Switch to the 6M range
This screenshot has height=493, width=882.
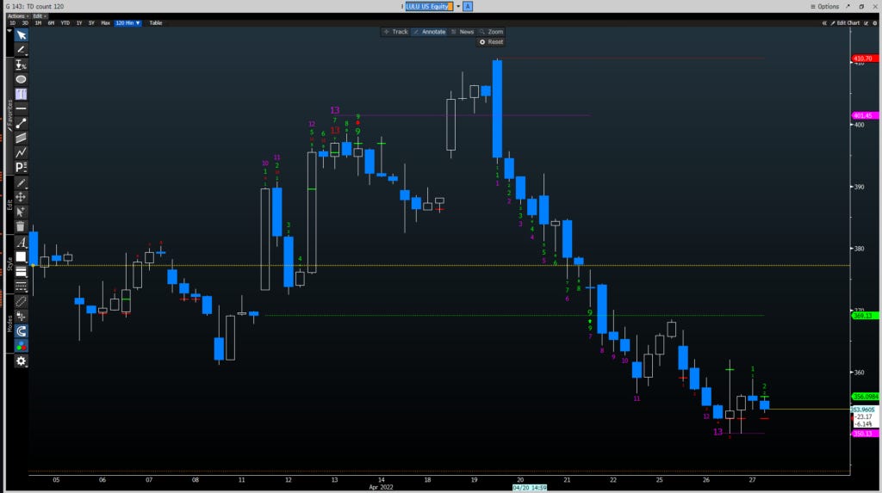51,23
